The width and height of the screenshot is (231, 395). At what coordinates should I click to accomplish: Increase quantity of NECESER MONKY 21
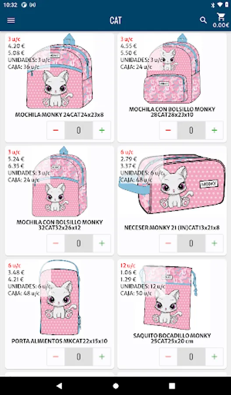coord(214,243)
